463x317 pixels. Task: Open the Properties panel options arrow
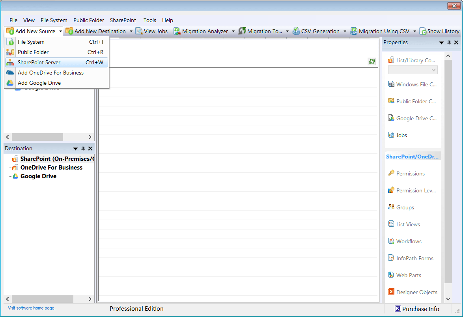pos(441,43)
